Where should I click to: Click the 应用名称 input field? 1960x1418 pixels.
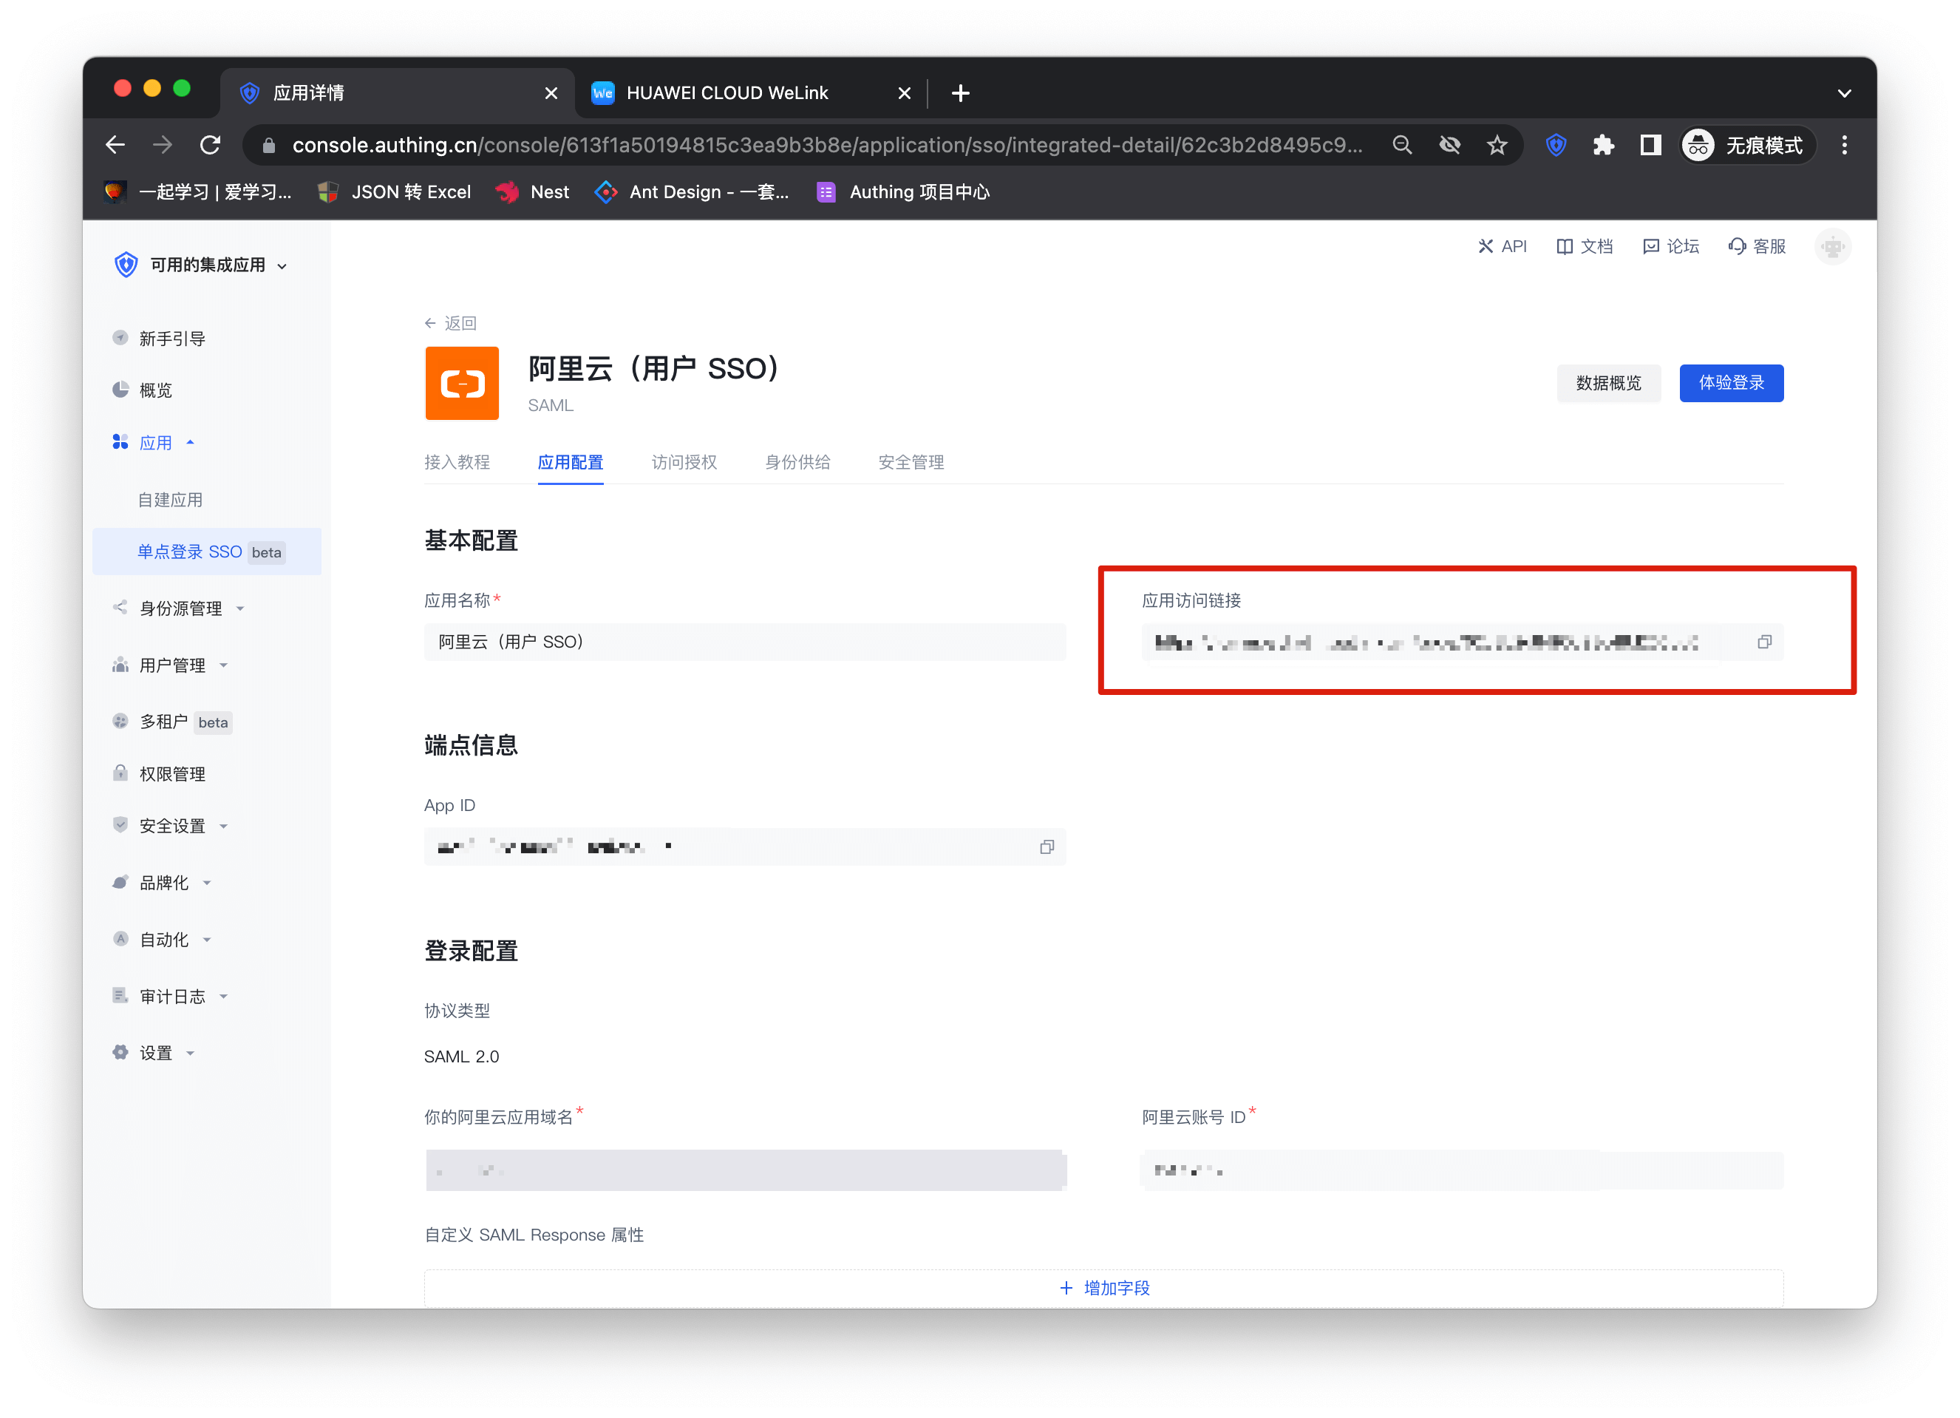click(x=744, y=642)
